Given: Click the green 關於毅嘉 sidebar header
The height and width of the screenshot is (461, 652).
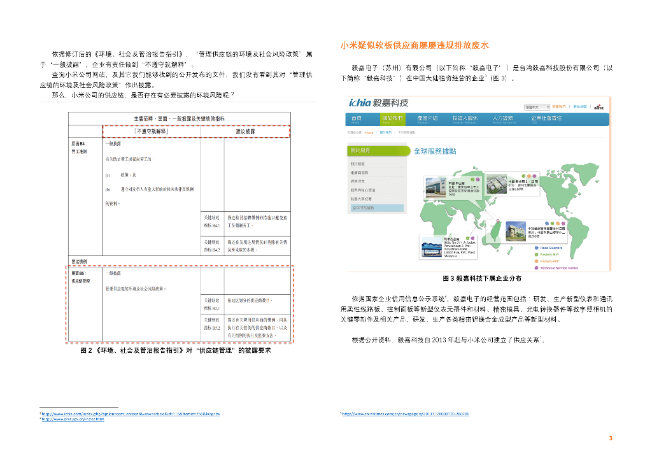Looking at the screenshot, I should click(x=378, y=150).
